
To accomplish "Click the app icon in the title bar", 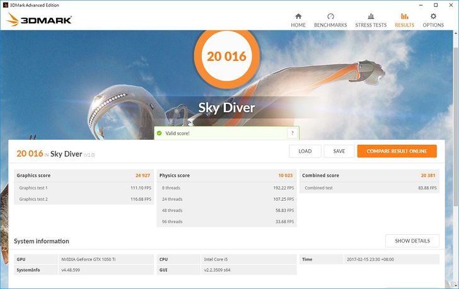I will (x=4, y=4).
